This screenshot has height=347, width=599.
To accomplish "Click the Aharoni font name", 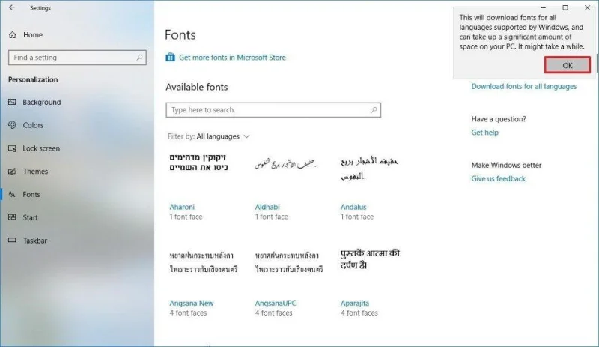I will pos(182,207).
